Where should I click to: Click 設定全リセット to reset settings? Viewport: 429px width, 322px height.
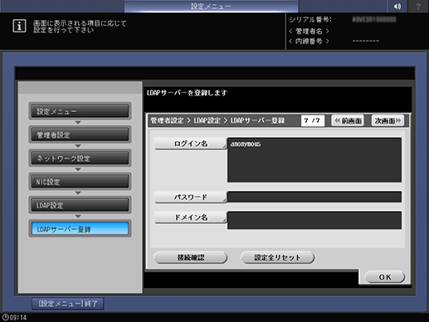278,257
